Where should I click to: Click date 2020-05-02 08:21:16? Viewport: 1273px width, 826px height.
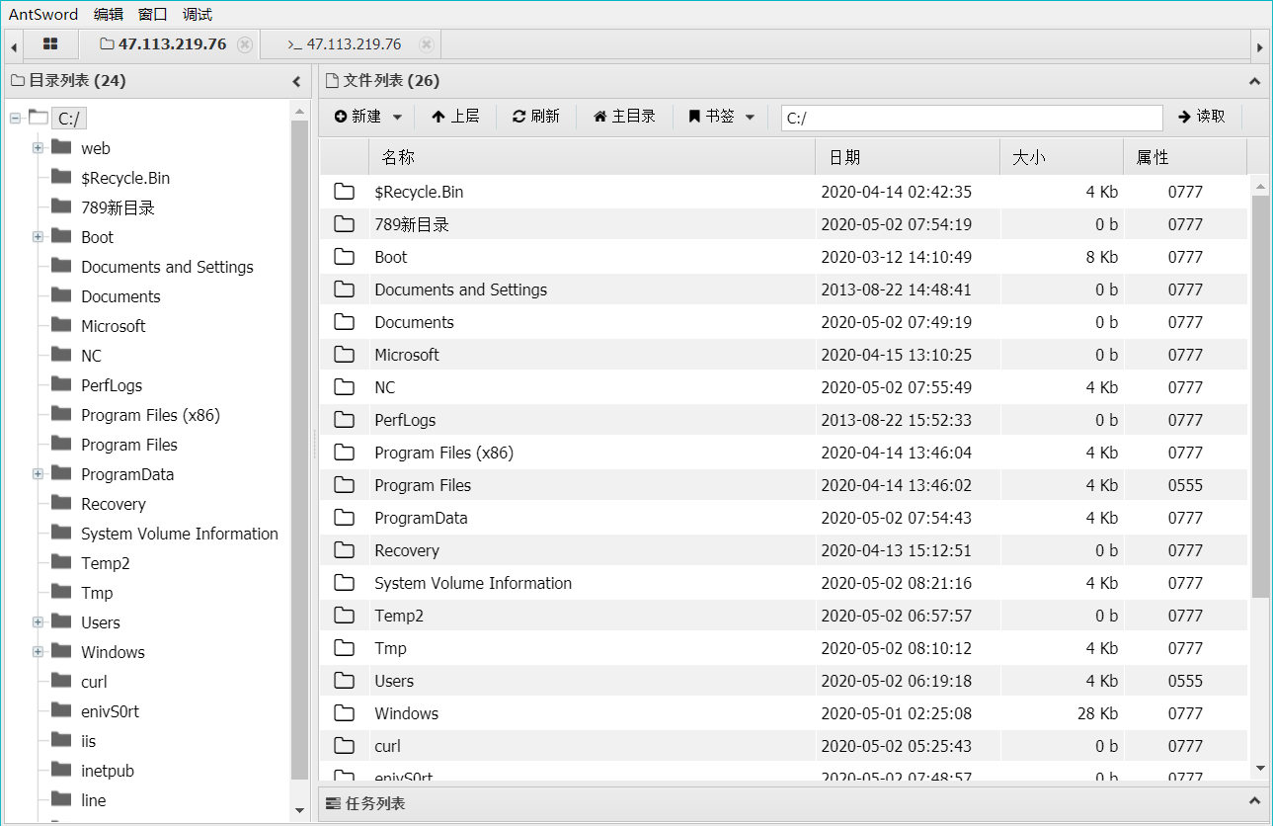(x=897, y=583)
